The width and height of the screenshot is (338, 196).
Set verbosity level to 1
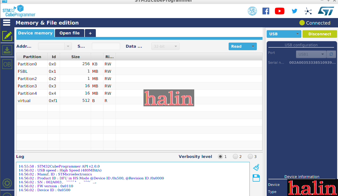pyautogui.click(x=220, y=157)
